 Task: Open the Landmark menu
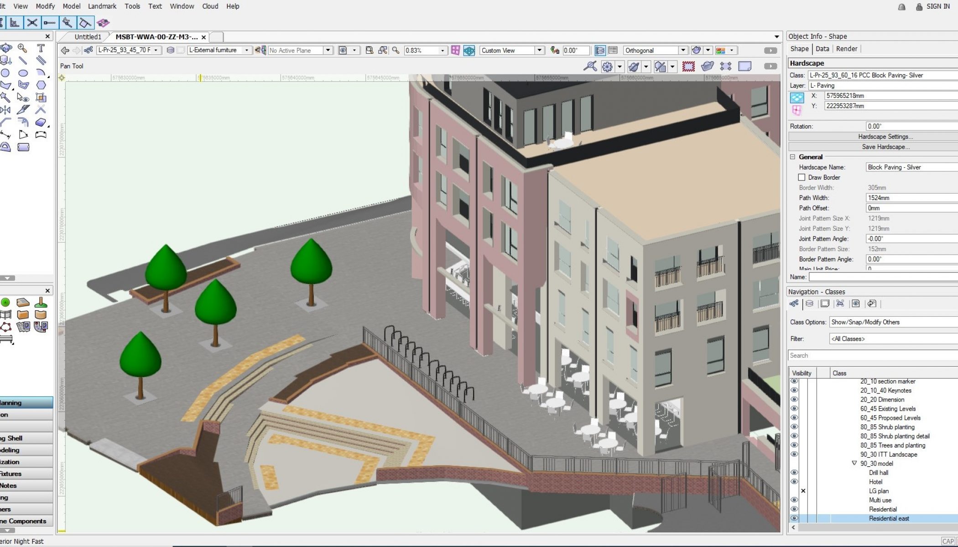click(102, 6)
